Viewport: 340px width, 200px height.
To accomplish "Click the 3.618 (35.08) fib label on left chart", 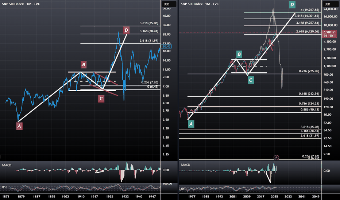I will tap(149, 23).
